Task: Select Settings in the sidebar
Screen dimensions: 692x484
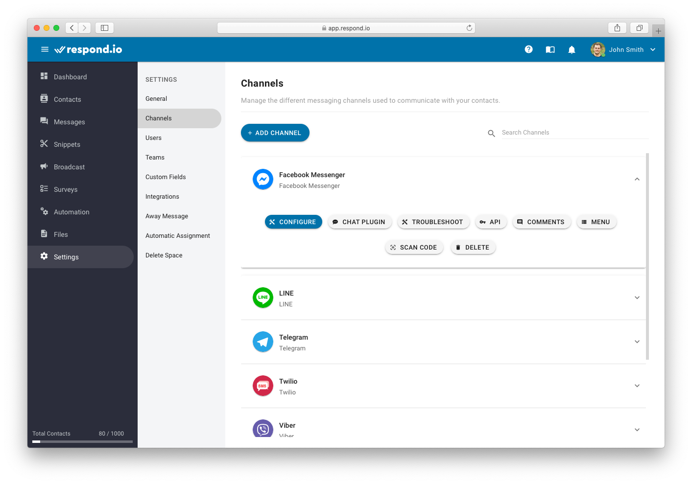Action: click(81, 257)
